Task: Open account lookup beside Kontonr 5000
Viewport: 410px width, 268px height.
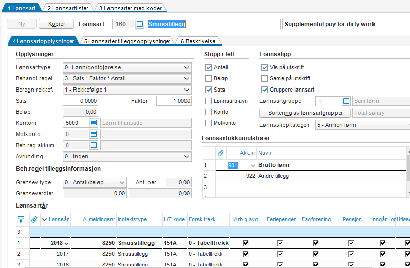Action: pos(94,123)
